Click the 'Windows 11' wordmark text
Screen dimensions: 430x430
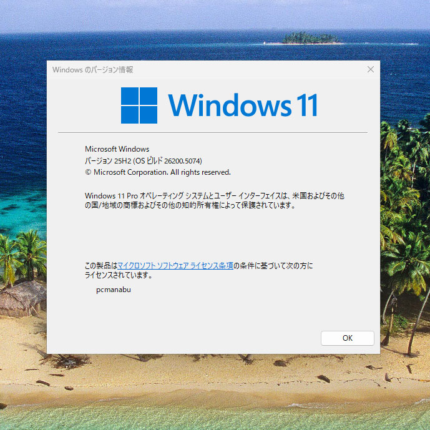[x=243, y=105]
